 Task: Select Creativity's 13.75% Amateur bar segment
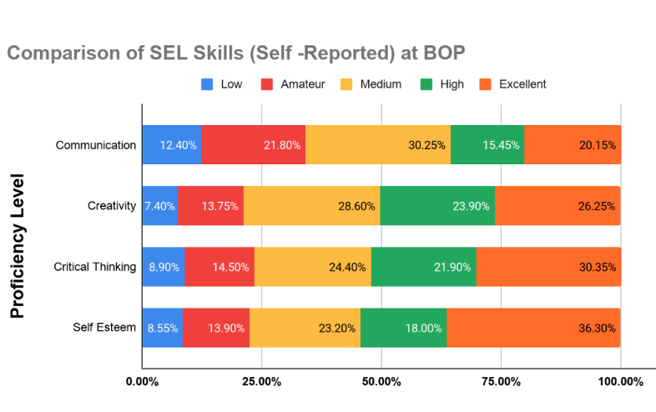(x=210, y=206)
